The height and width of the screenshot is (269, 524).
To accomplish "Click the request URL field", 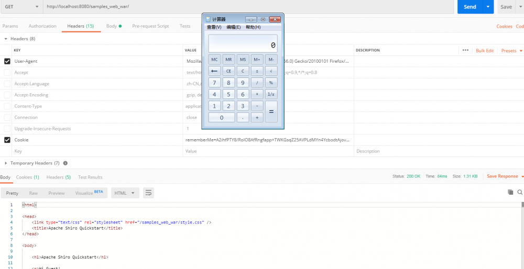I will pyautogui.click(x=248, y=7).
